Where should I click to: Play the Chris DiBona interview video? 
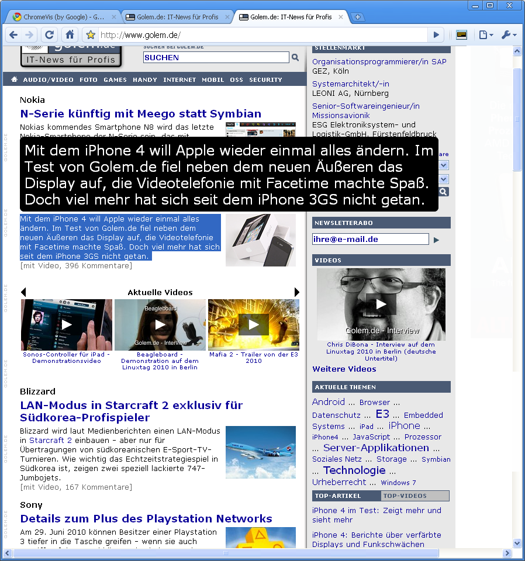[x=381, y=304]
